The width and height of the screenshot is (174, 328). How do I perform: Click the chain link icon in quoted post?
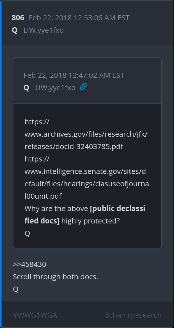point(83,87)
